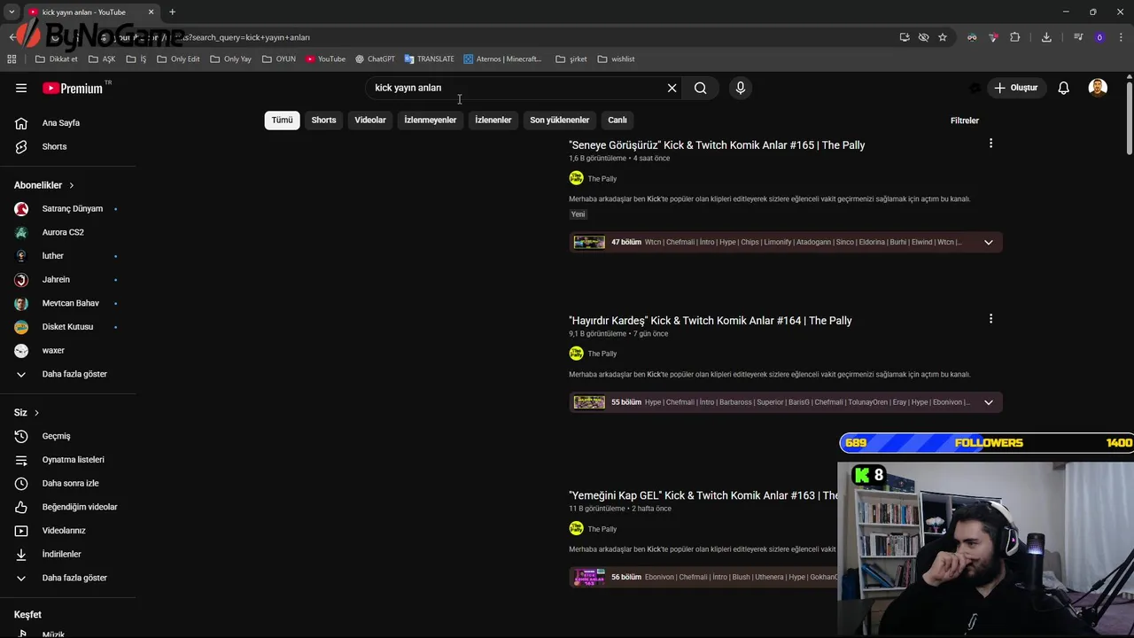The height and width of the screenshot is (638, 1134).
Task: Open the Chrome three-dot menu
Action: click(1121, 37)
